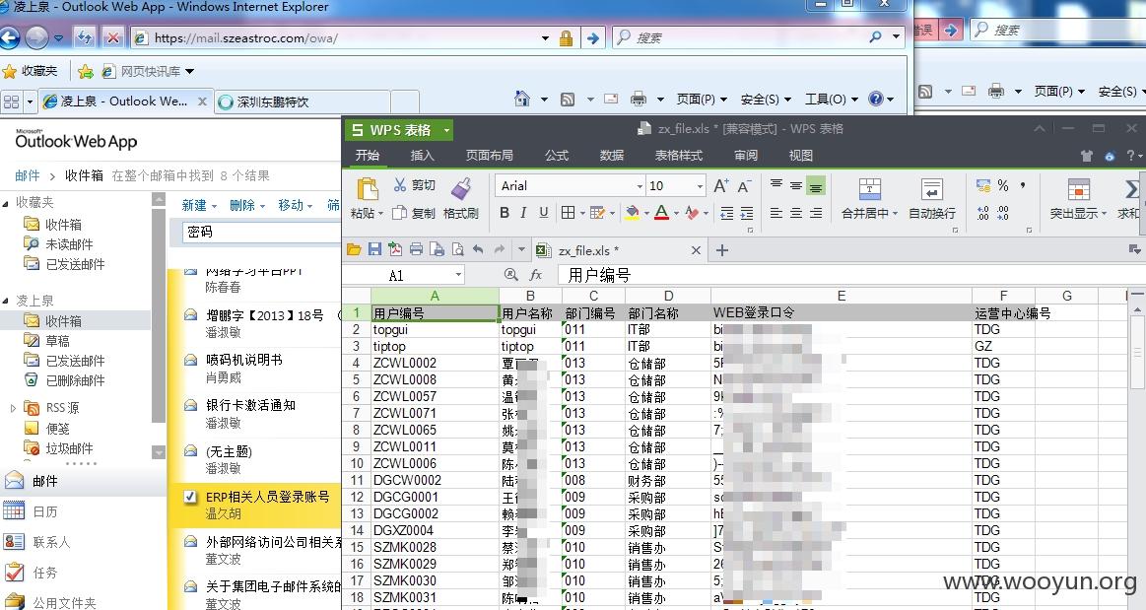Viewport: 1146px width, 610px height.
Task: Toggle Italic formatting in WPS
Action: click(x=523, y=213)
